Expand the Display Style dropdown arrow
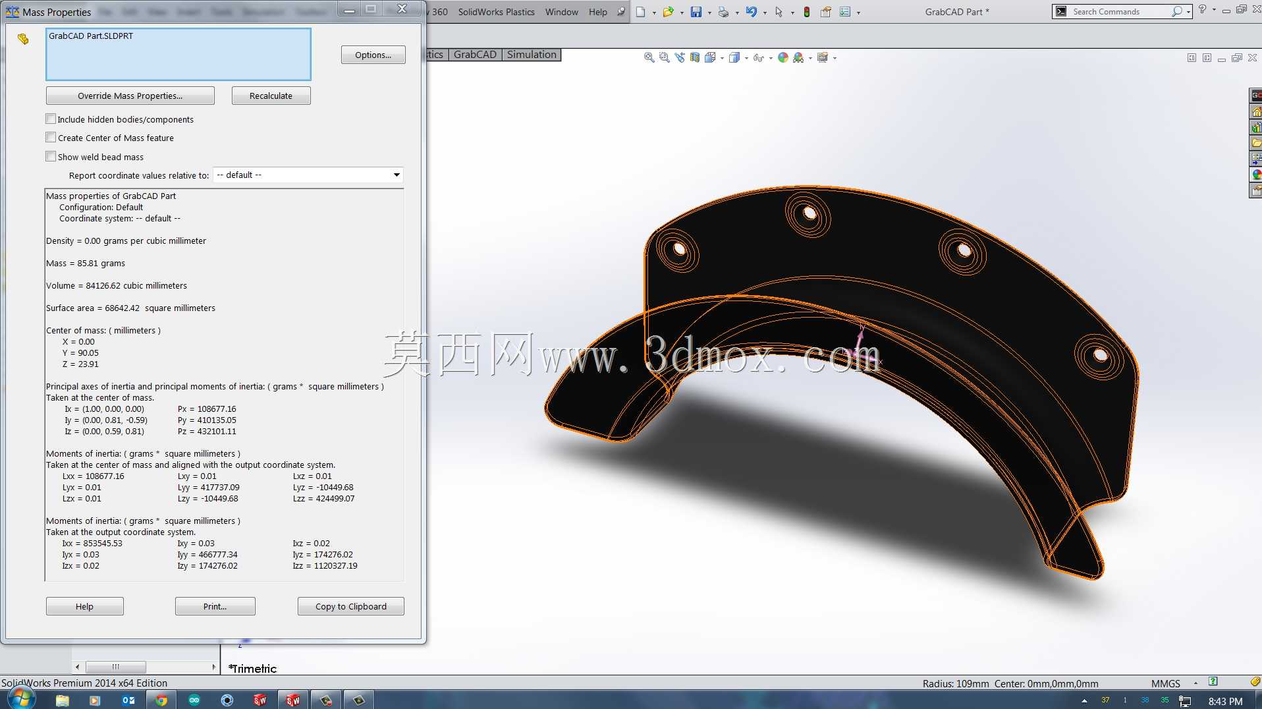1262x709 pixels. pyautogui.click(x=746, y=59)
